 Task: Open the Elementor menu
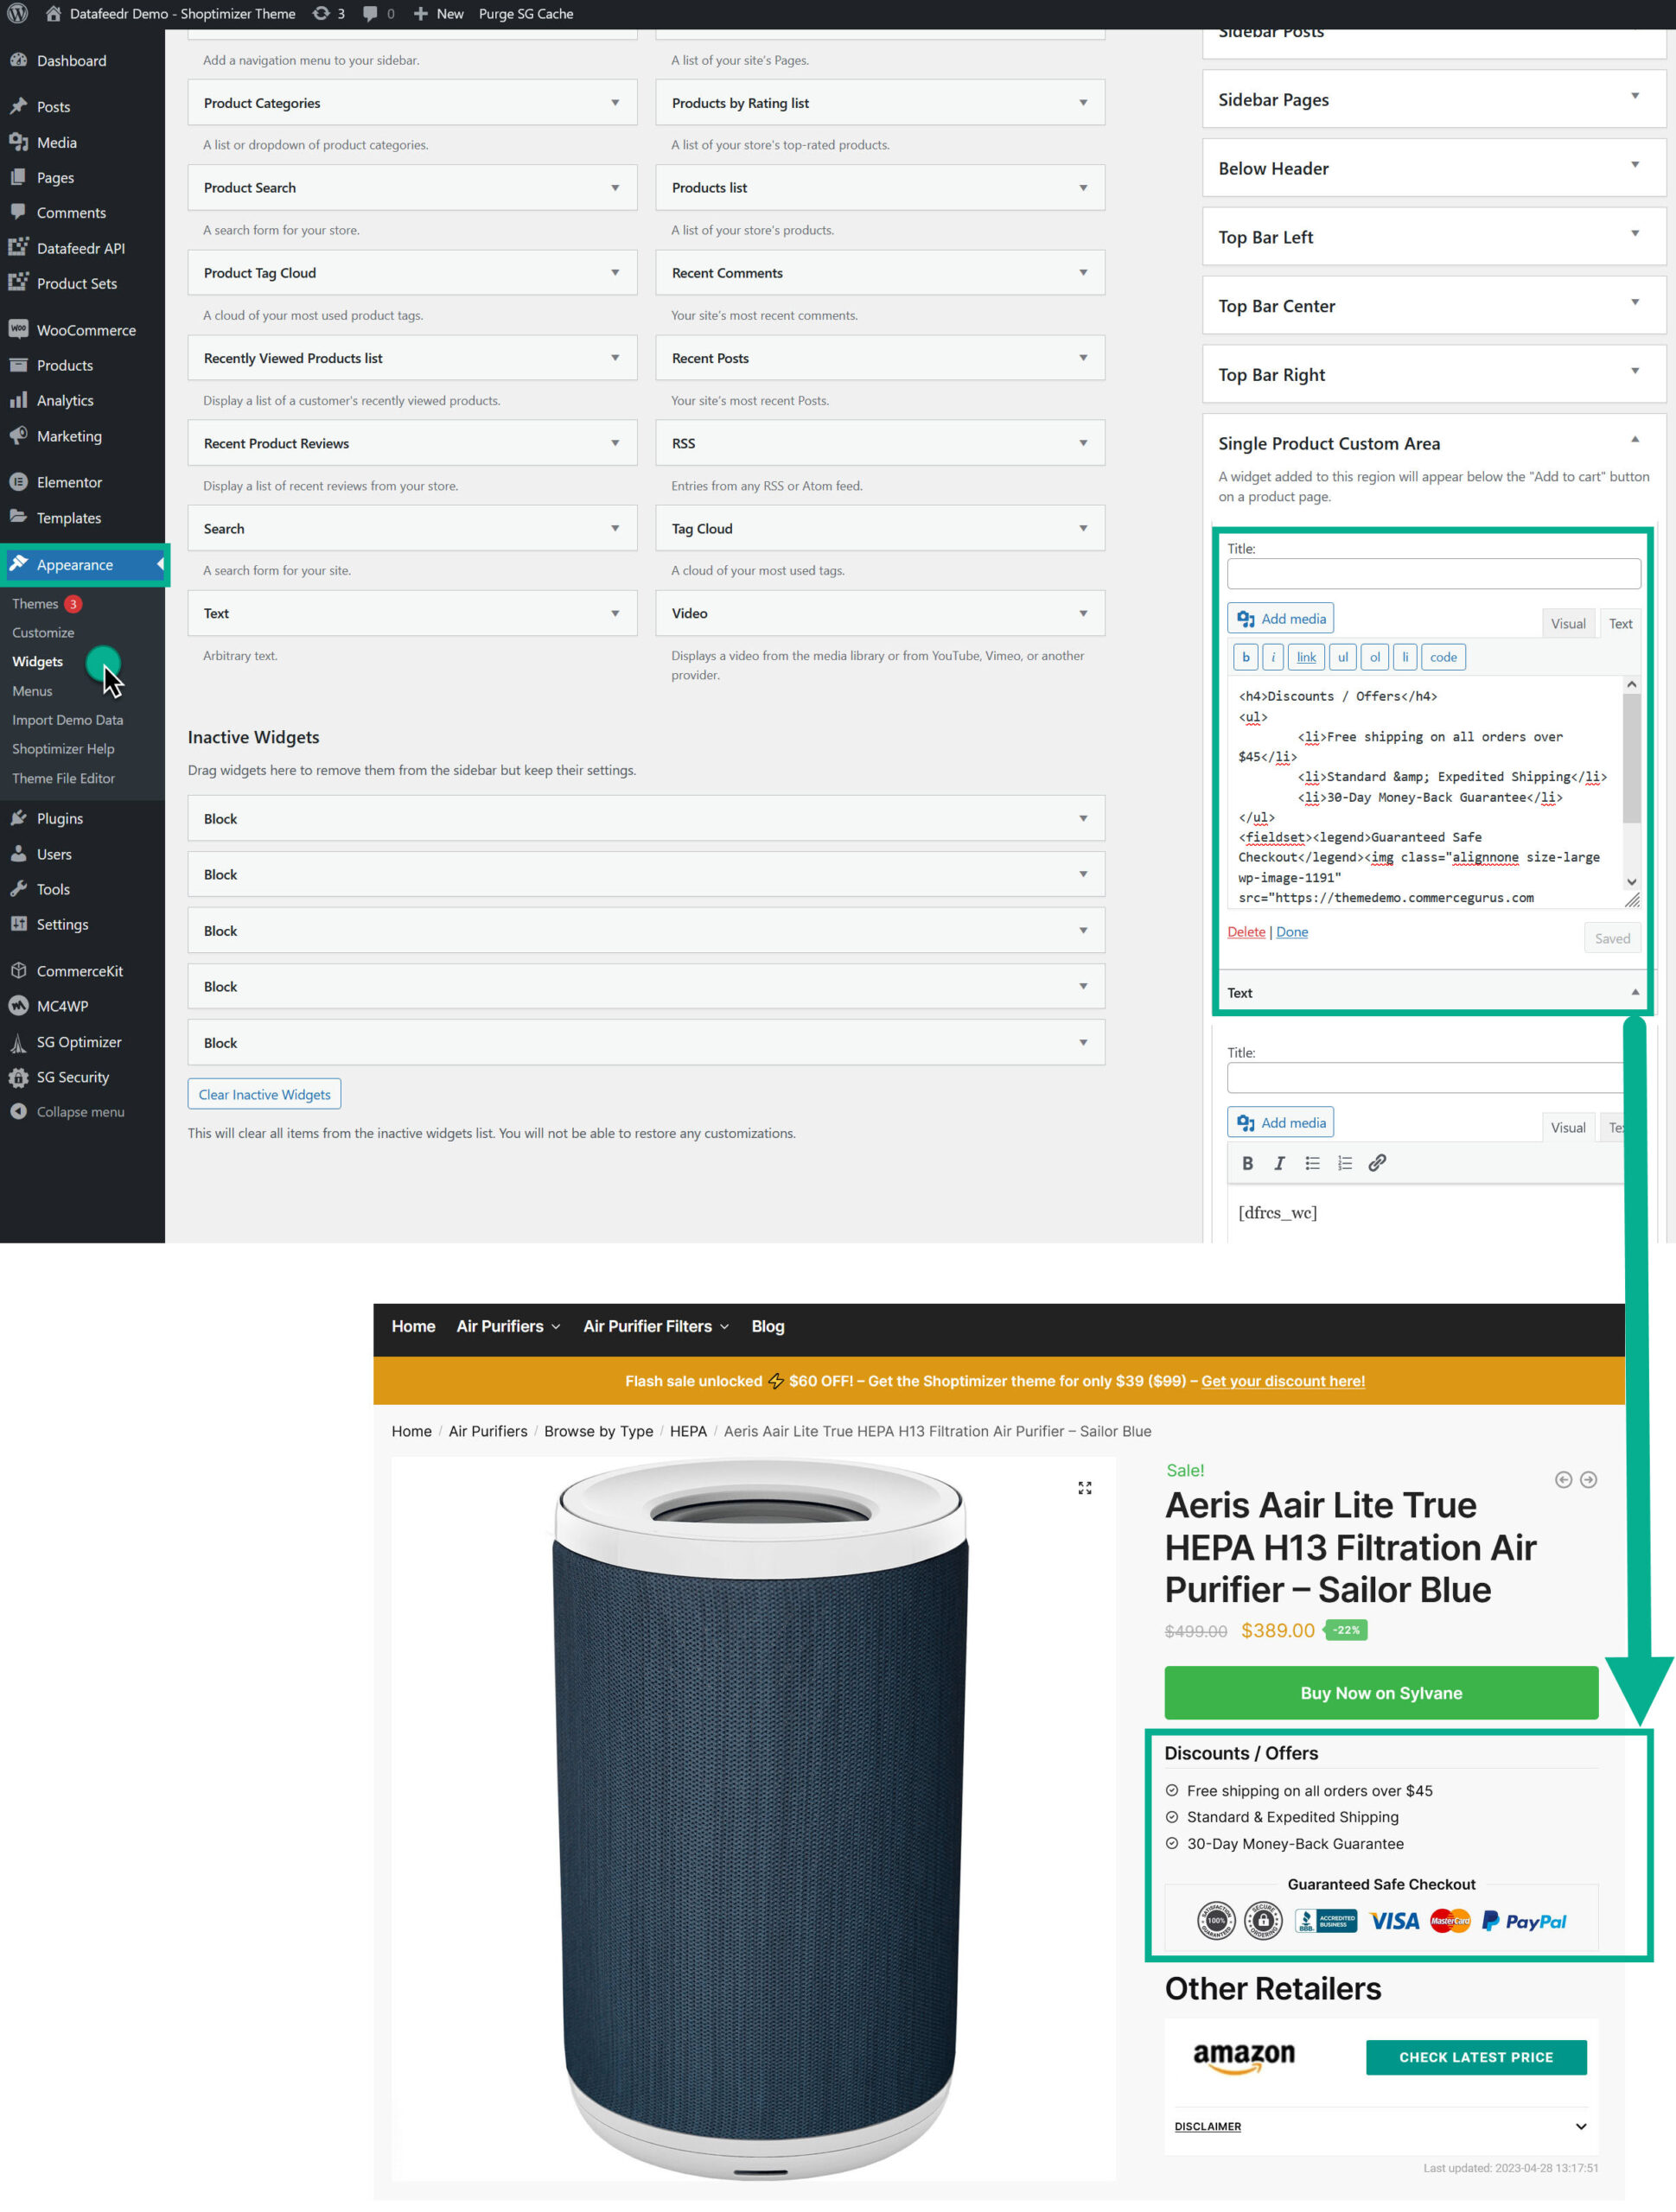69,482
